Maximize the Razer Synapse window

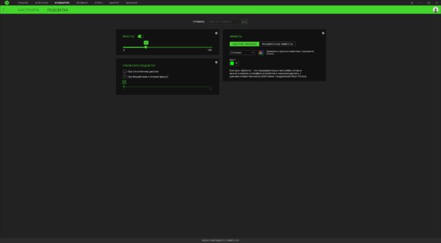[x=428, y=3]
